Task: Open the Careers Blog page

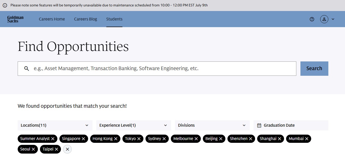Action: point(86,19)
